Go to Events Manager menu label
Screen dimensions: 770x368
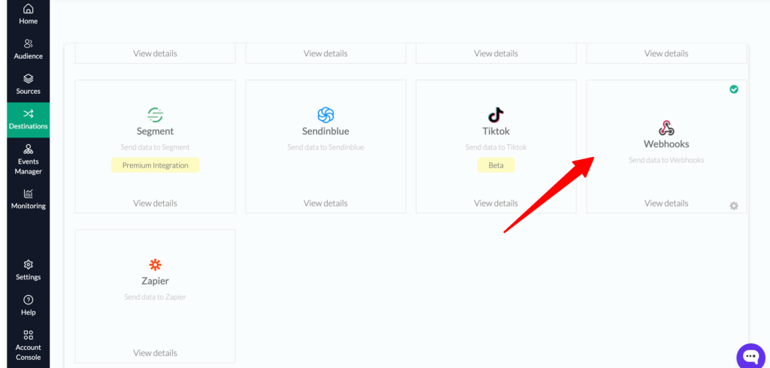[28, 166]
